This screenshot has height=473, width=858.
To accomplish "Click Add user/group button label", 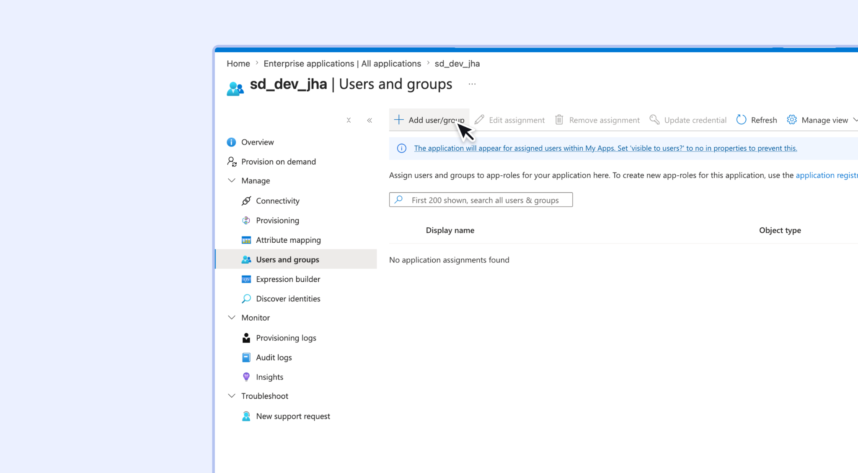I will [437, 120].
